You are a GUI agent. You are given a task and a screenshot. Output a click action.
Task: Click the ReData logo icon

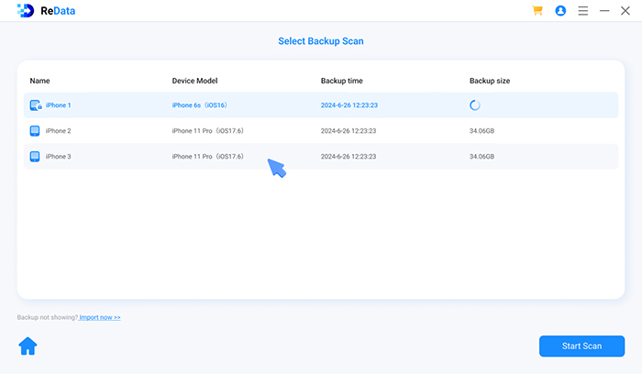24,11
